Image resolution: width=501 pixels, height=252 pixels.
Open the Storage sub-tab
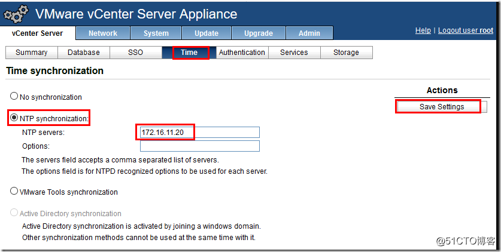[x=347, y=53]
